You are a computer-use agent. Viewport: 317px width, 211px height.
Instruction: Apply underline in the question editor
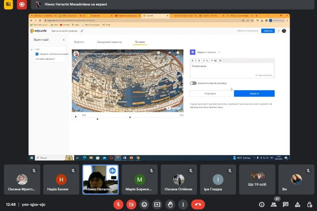(x=199, y=61)
